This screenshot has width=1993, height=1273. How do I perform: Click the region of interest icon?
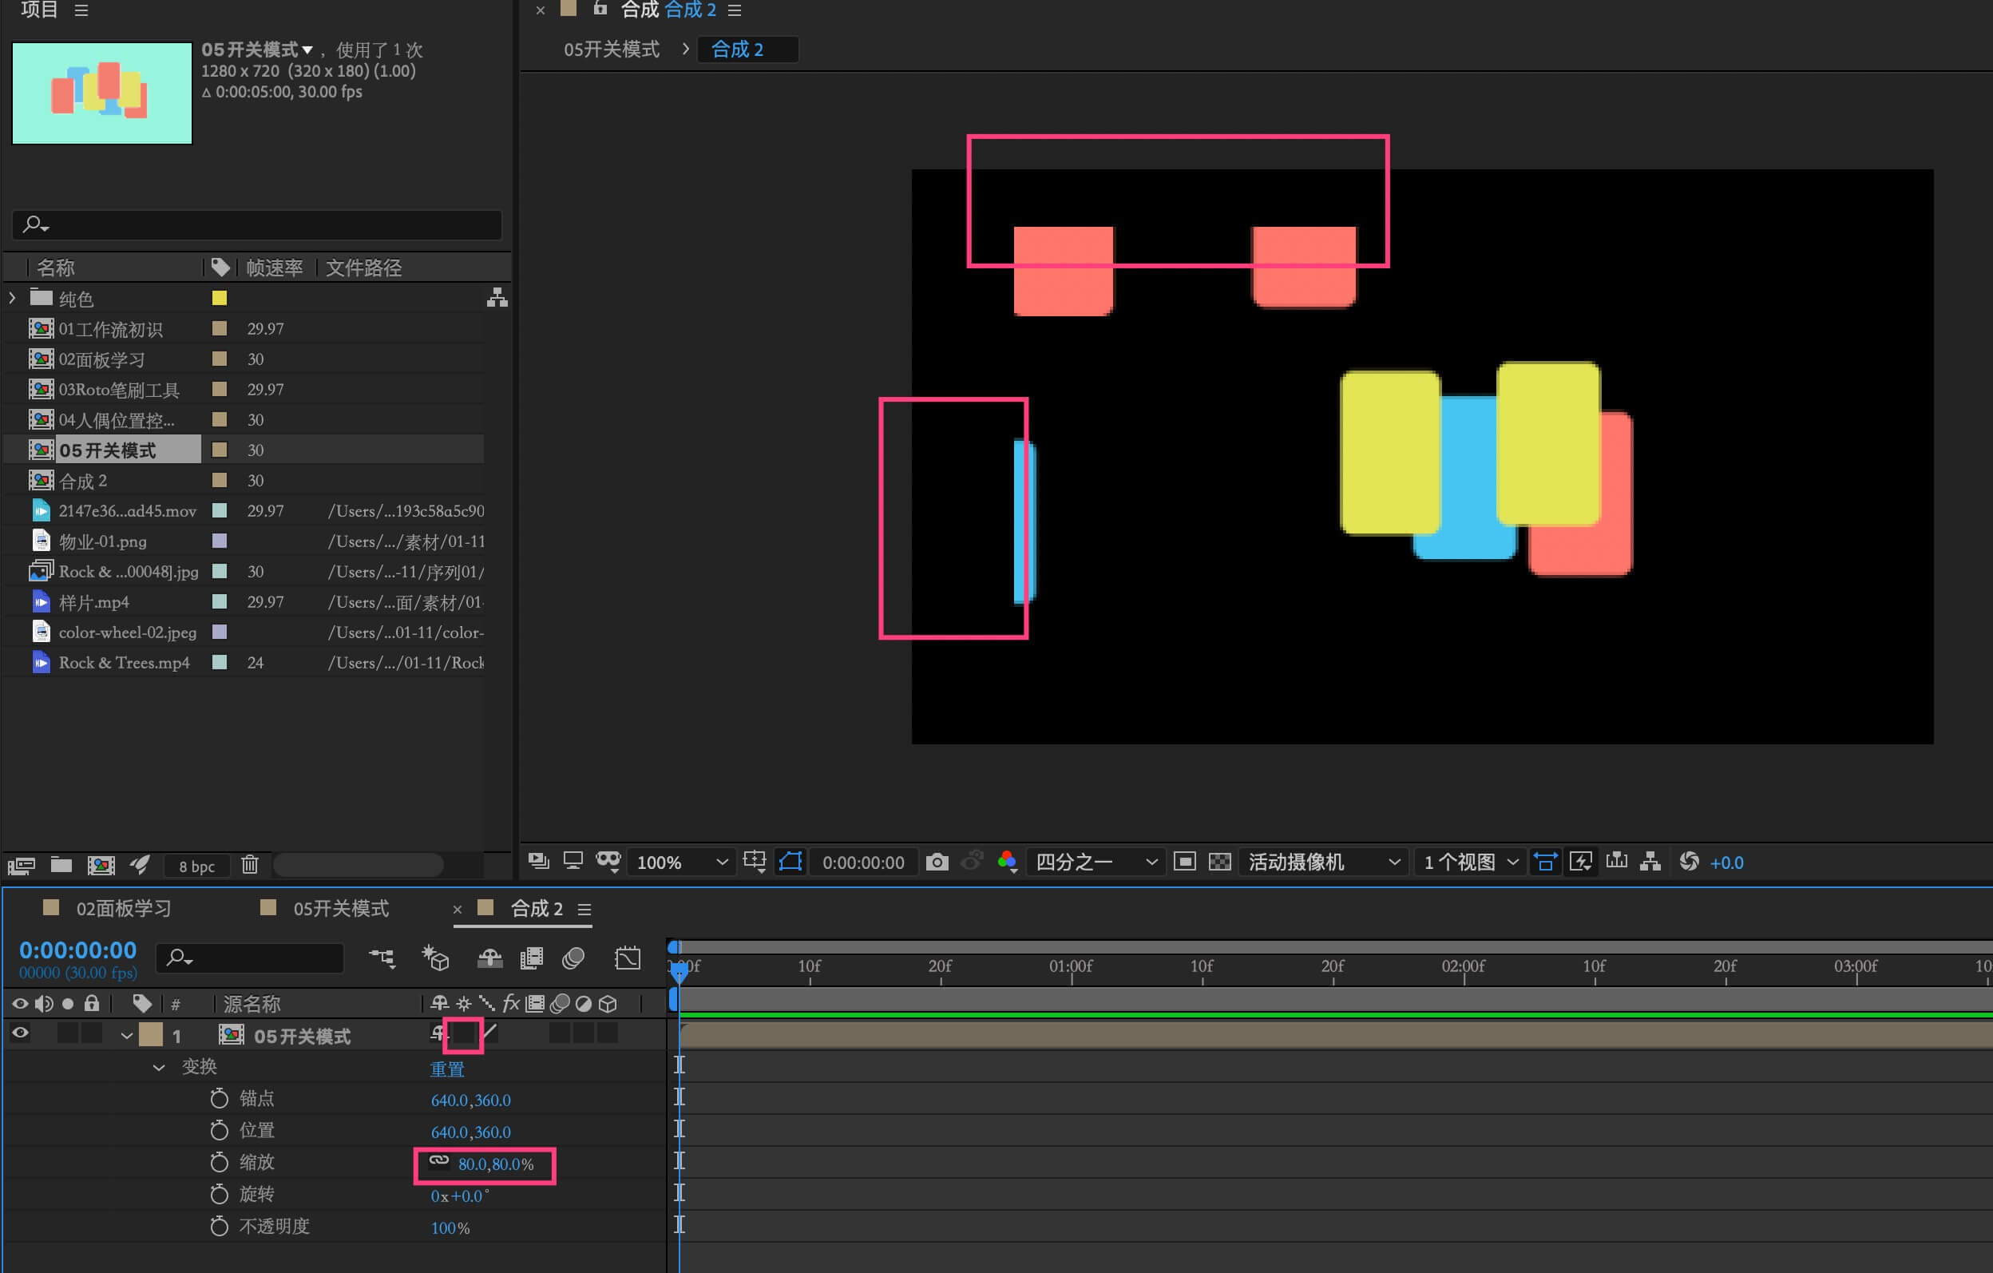(x=1184, y=862)
